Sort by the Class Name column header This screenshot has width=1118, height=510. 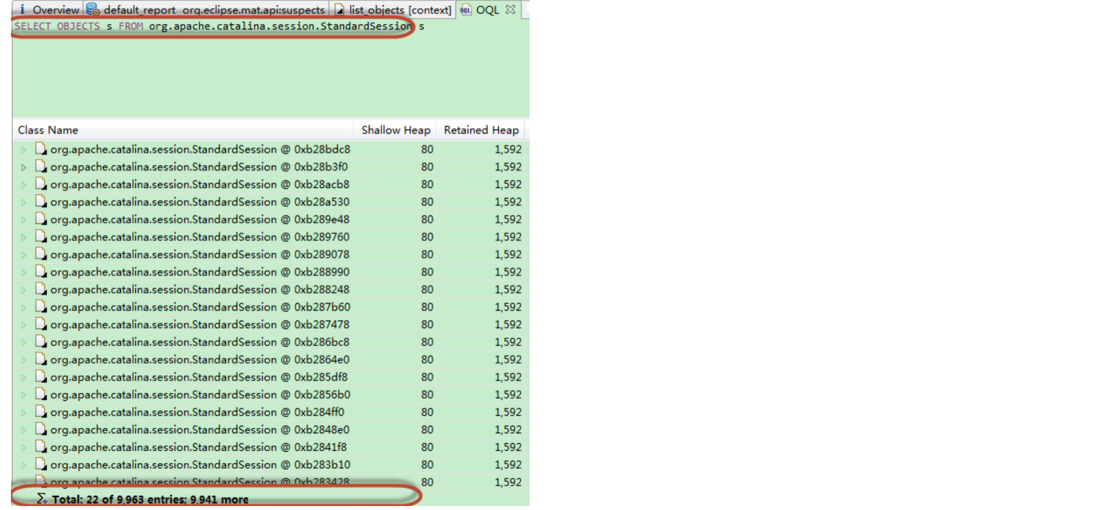point(183,130)
